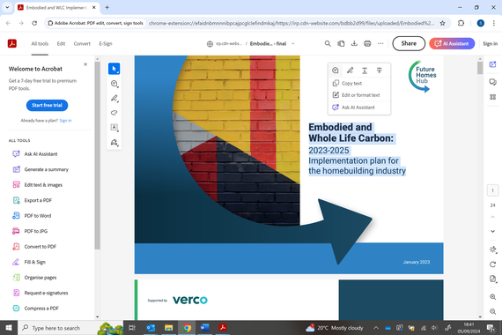Rotate the page view clockwise
The image size is (502, 335).
(492, 264)
